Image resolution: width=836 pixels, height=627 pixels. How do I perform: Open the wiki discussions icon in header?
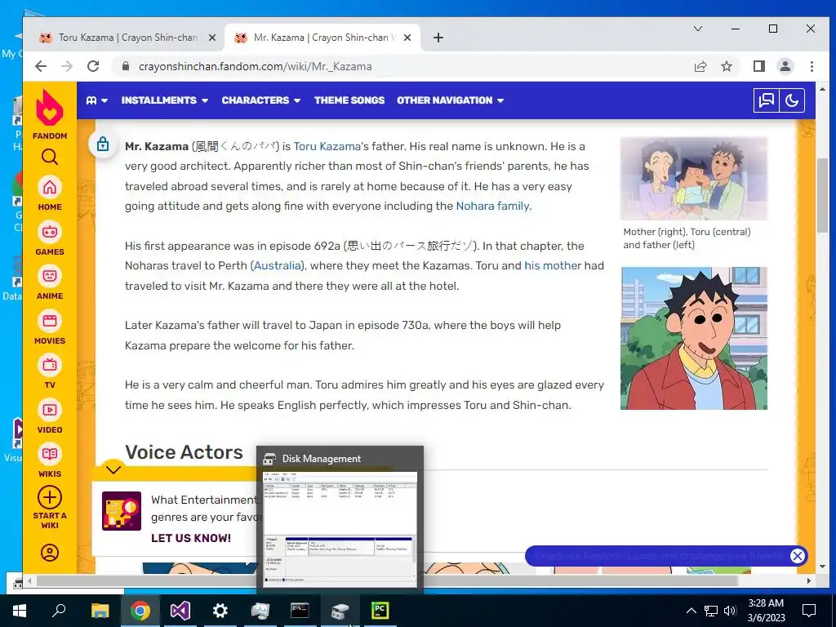pos(766,100)
